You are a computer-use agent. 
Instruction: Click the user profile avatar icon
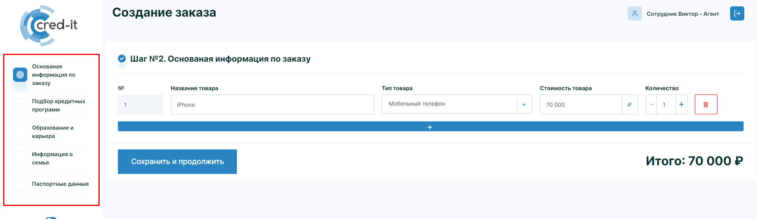pos(634,13)
